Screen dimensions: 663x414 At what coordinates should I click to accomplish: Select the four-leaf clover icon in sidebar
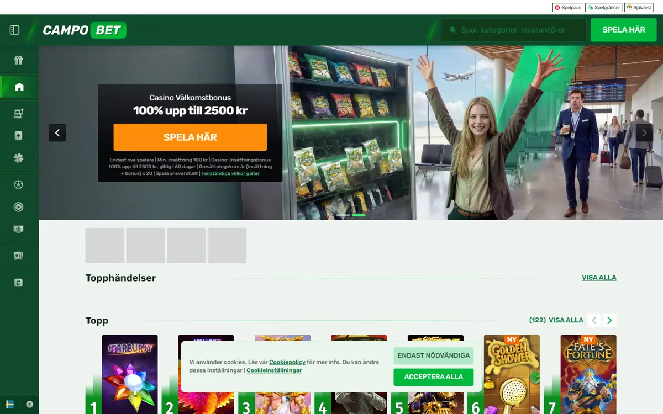click(x=19, y=158)
